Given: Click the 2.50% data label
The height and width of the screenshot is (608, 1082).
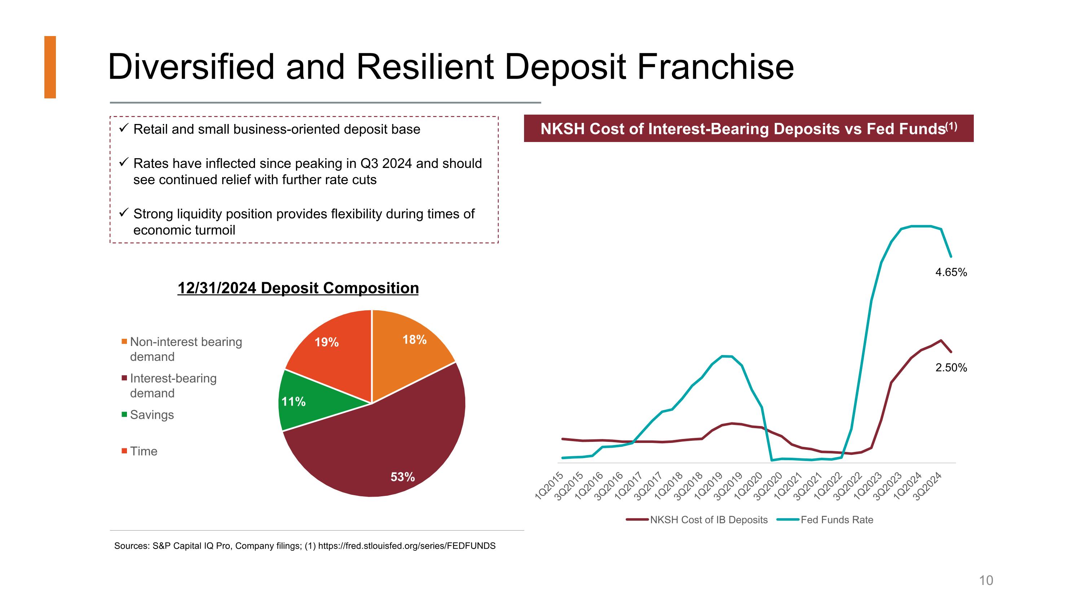Looking at the screenshot, I should click(x=951, y=368).
